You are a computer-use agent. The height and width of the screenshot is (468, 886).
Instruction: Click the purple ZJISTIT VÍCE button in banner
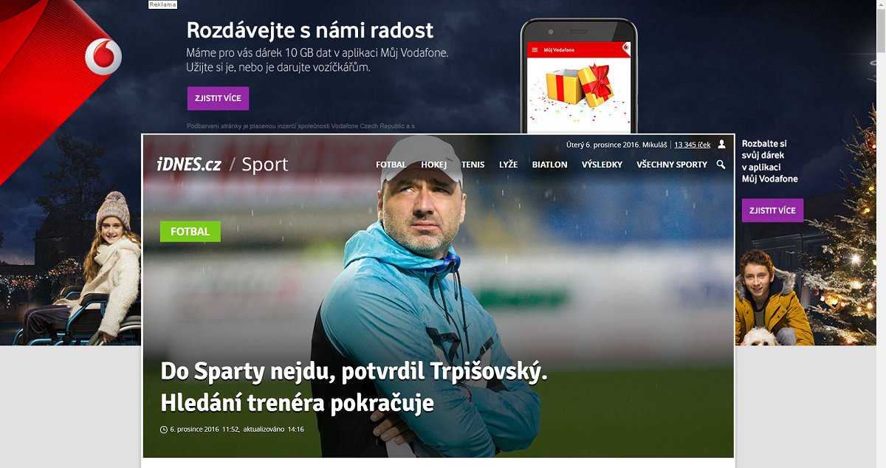[218, 98]
